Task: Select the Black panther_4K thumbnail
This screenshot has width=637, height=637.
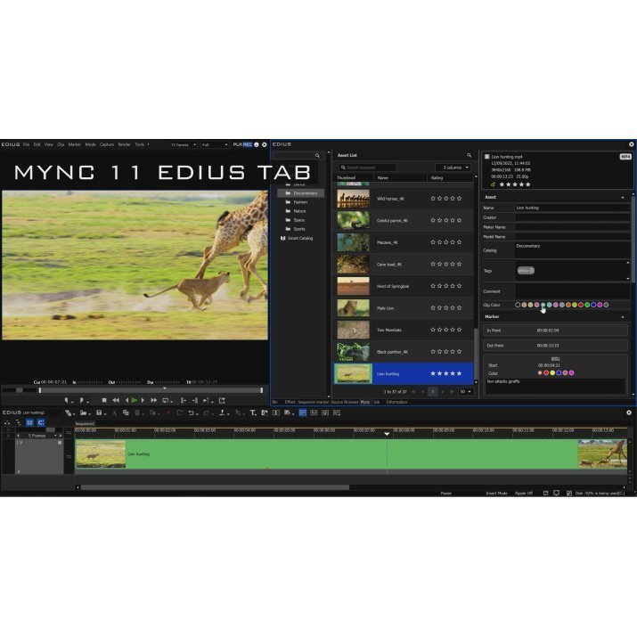Action: tap(353, 352)
